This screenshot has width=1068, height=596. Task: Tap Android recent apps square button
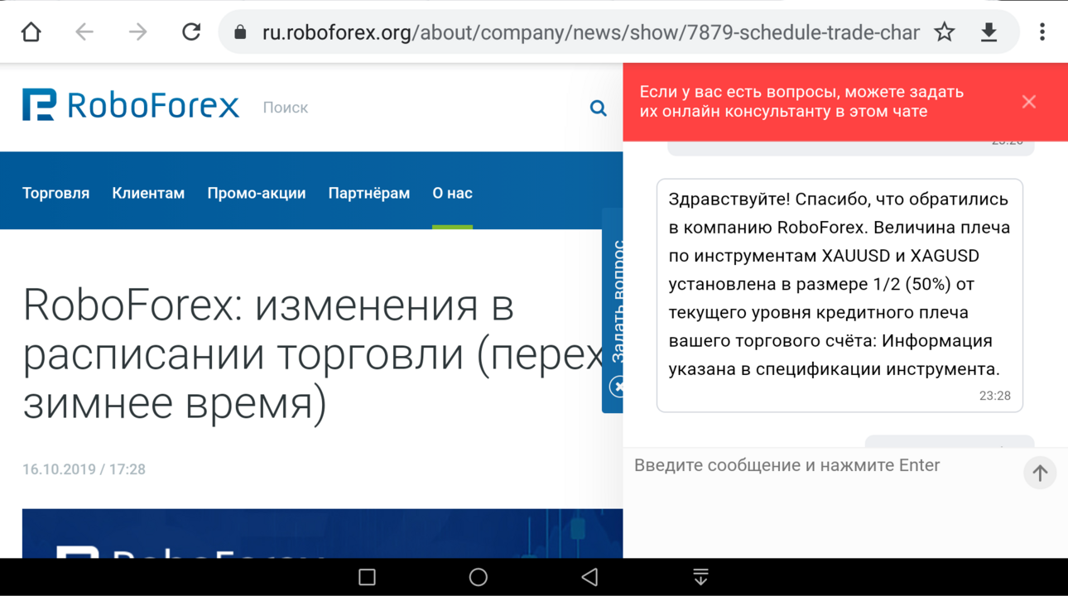pyautogui.click(x=367, y=577)
